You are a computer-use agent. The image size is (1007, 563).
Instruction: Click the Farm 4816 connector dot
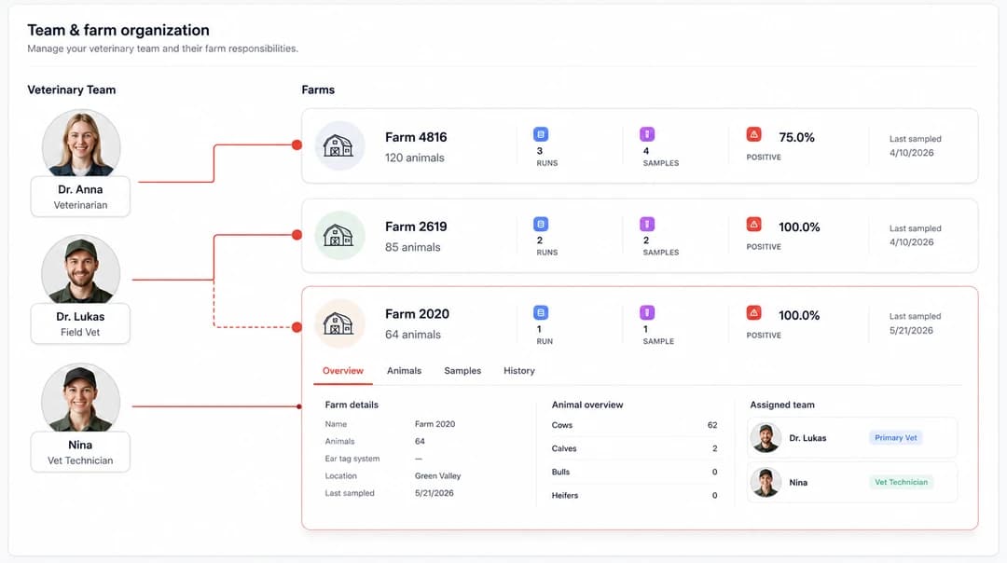coord(297,145)
